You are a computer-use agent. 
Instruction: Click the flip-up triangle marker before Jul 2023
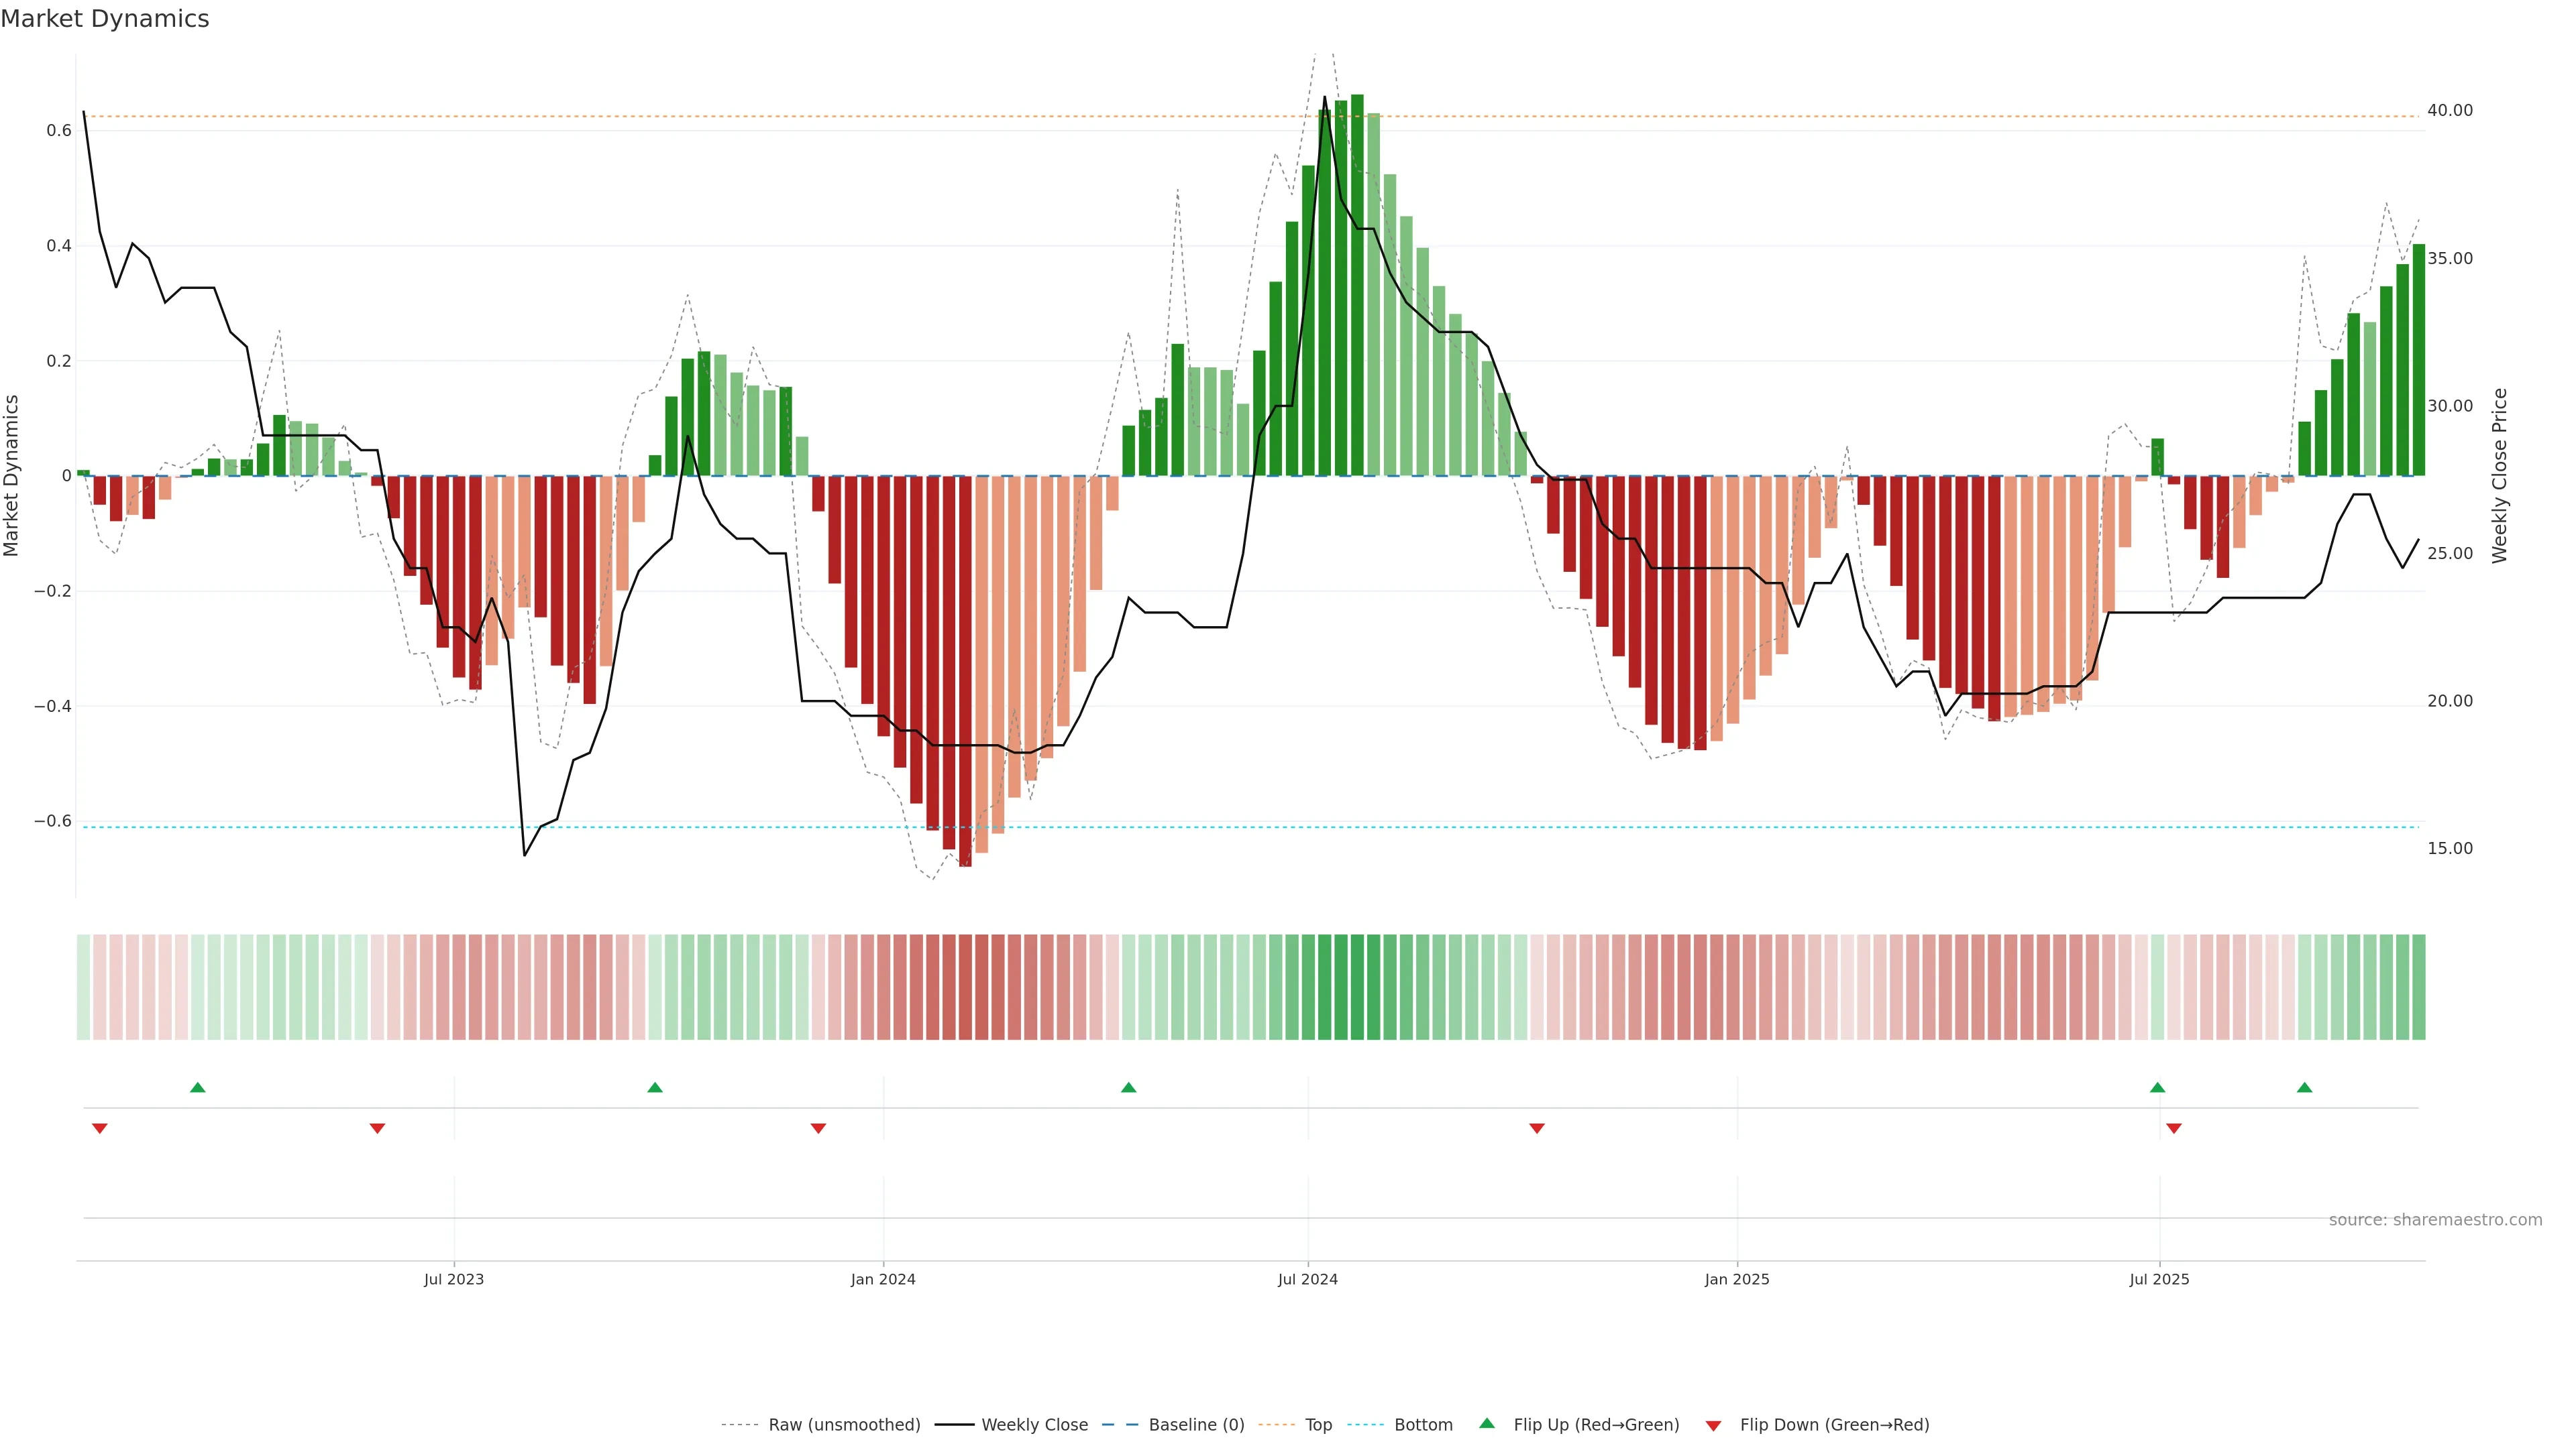pyautogui.click(x=198, y=1087)
